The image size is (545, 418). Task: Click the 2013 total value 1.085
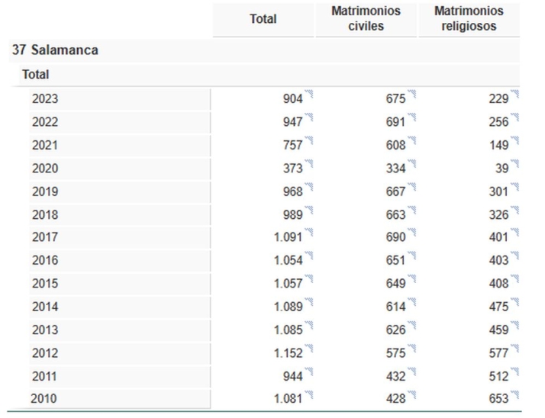288,331
